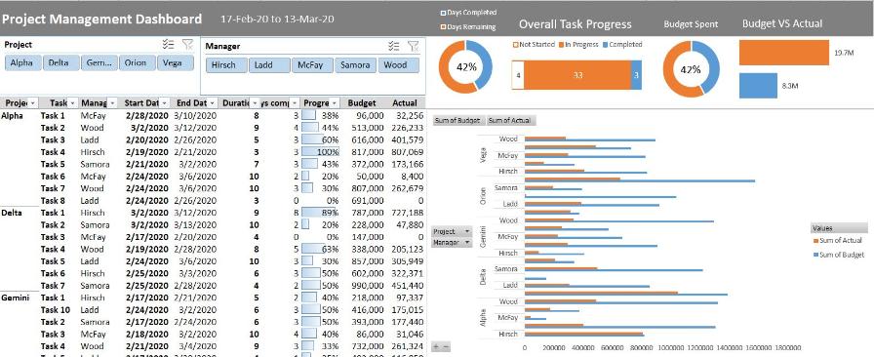Toggle multi-select in the Project slicer
Screen dimensions: 874x357
pyautogui.click(x=169, y=44)
